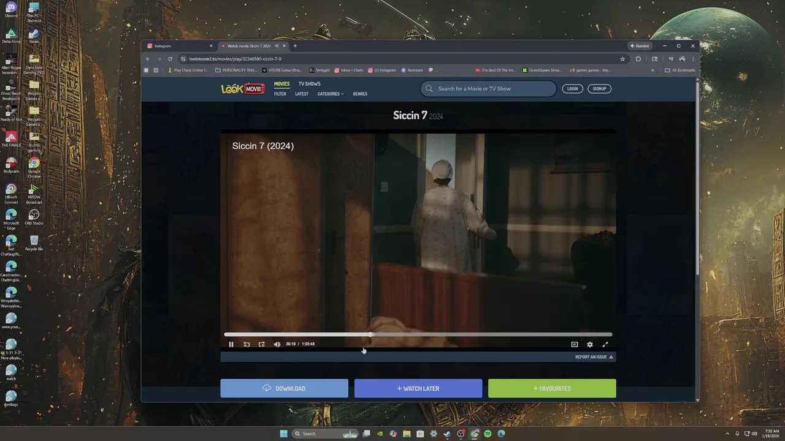
Task: Pause the Siccin 7 video
Action: coord(231,344)
